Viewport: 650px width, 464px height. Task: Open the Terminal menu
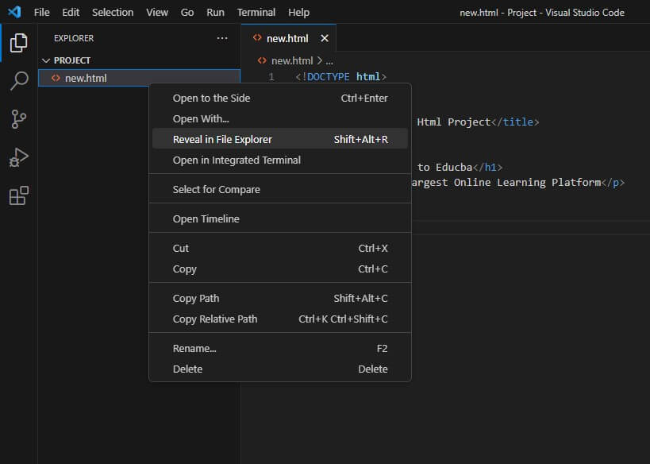[256, 12]
